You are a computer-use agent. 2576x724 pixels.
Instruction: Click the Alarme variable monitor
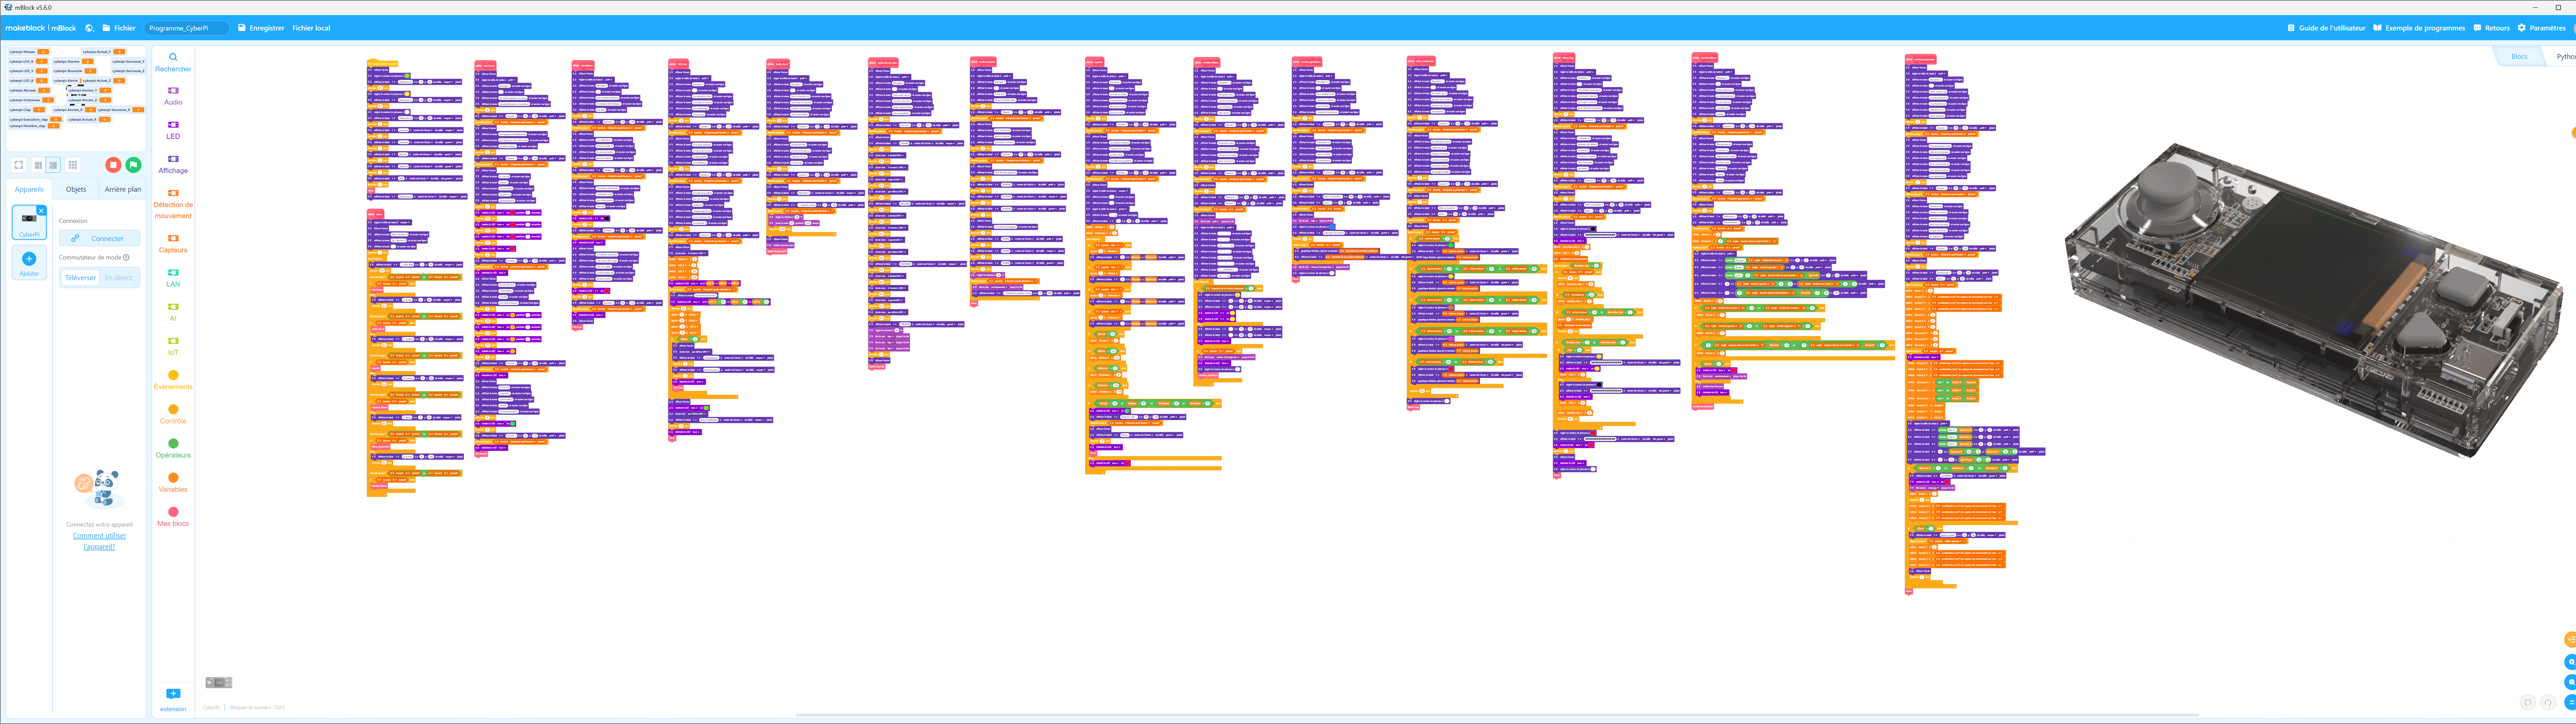coord(73,61)
